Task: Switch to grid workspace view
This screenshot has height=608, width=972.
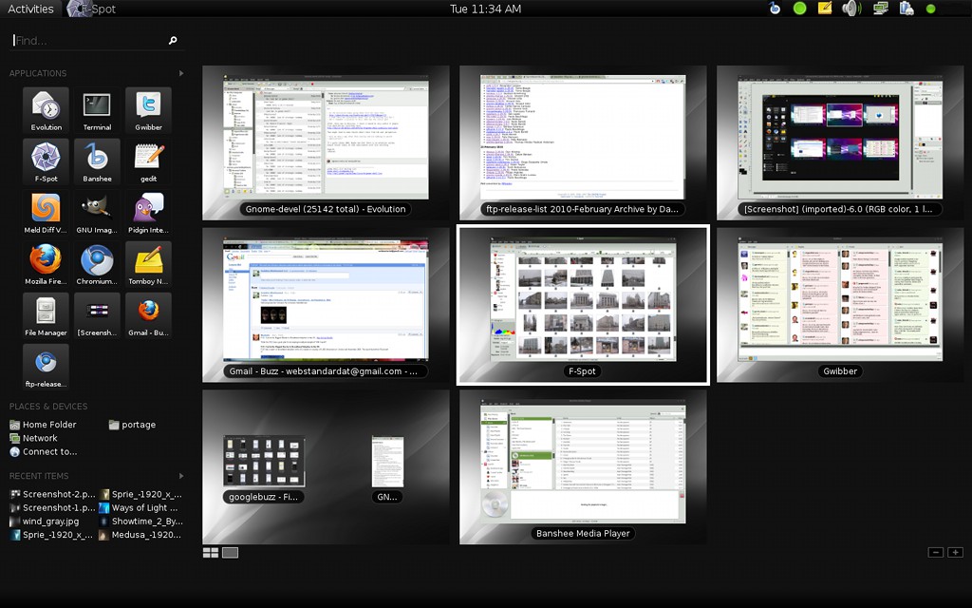Action: click(211, 553)
